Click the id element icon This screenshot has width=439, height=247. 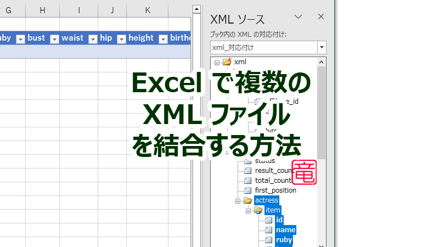[268, 220]
